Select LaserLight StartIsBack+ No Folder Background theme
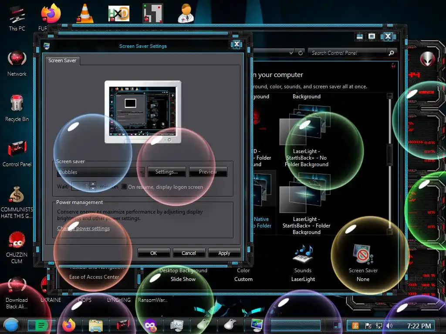 (306, 136)
